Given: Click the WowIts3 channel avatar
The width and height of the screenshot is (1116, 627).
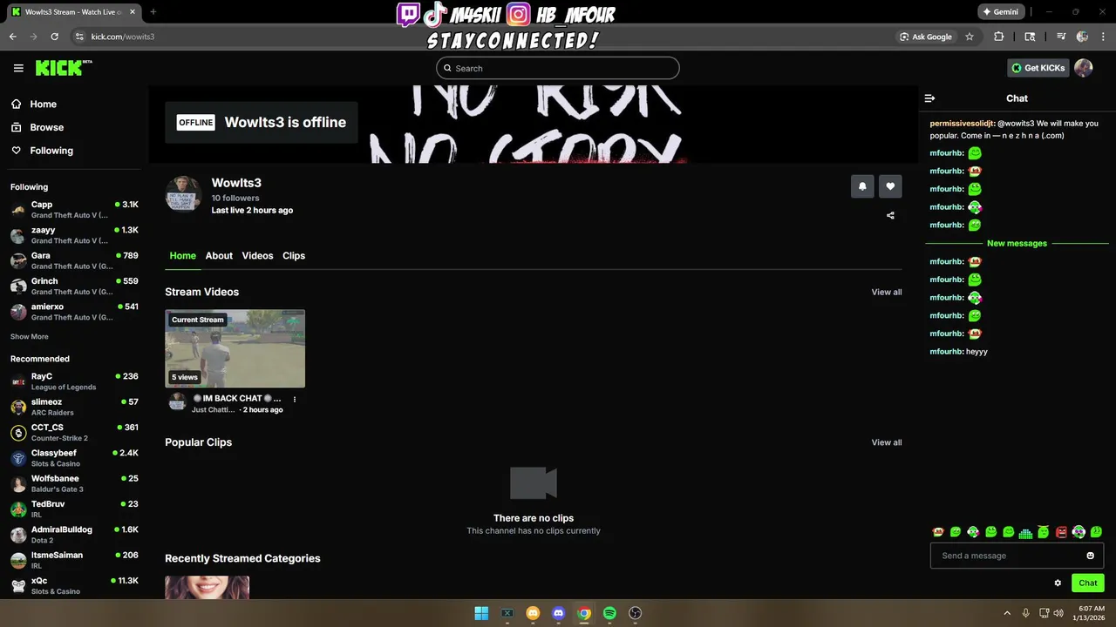Looking at the screenshot, I should (184, 193).
